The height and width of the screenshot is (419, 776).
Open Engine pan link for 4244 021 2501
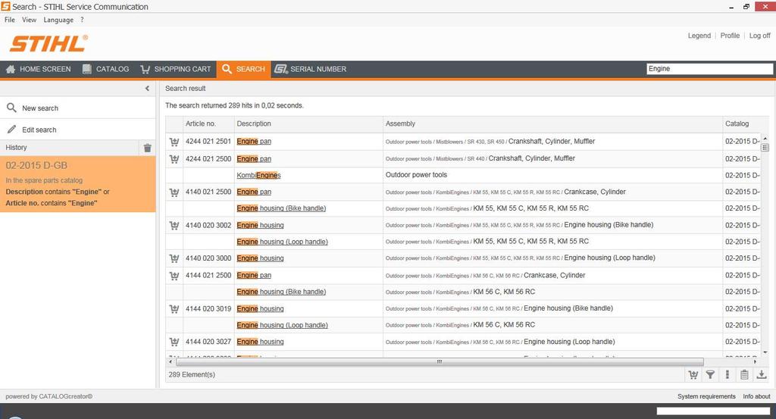point(254,142)
